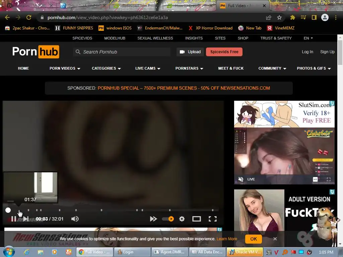The image size is (343, 257).
Task: Open the sponsored NEWSENSATIONS.COM link
Action: [184, 88]
